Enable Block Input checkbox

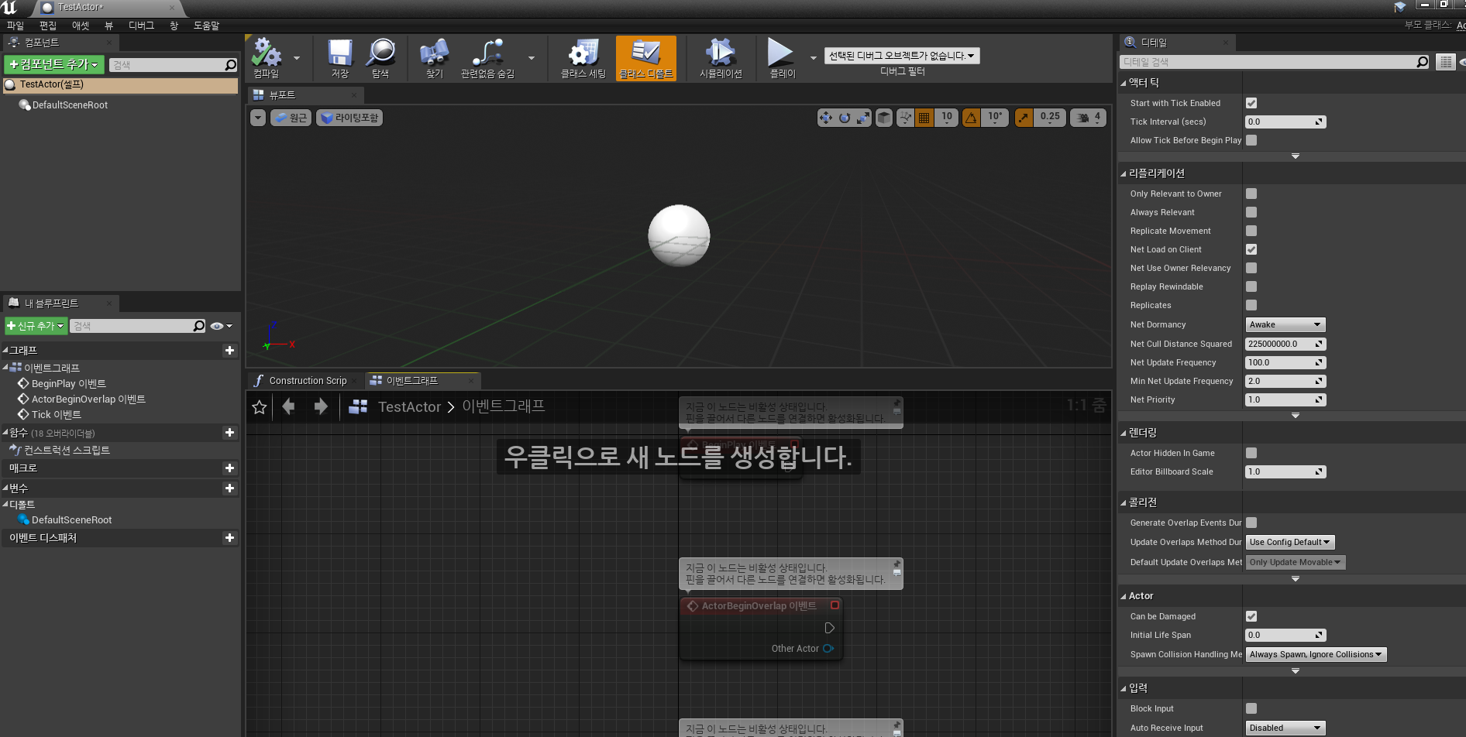pos(1251,708)
